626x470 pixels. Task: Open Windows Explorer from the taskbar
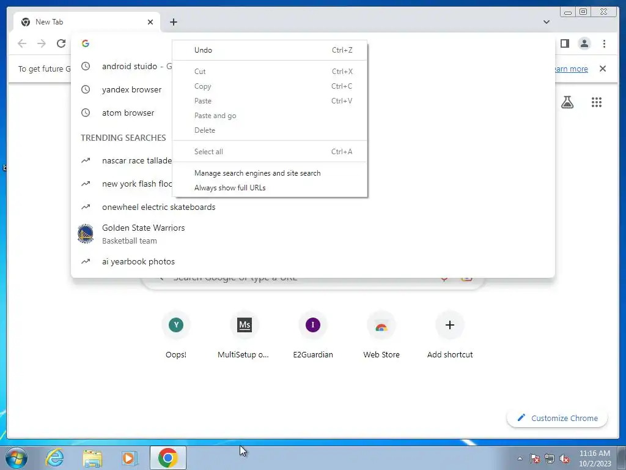click(x=92, y=458)
